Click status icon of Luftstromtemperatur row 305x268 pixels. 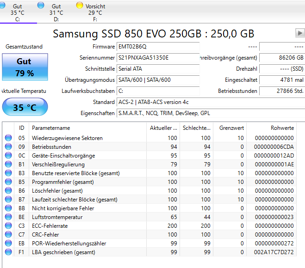(x=8, y=217)
